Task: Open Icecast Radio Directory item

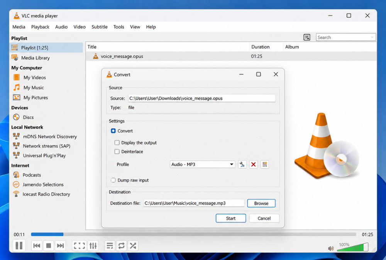Action: 47,194
